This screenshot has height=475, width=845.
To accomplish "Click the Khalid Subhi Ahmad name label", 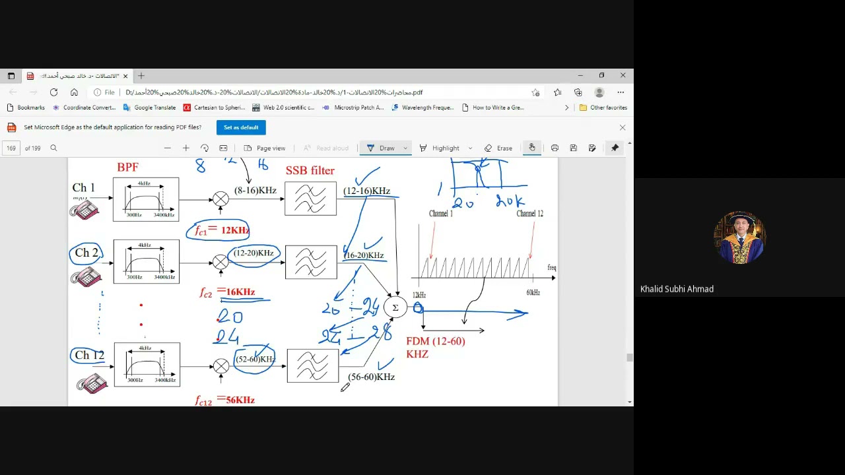I will pos(677,289).
